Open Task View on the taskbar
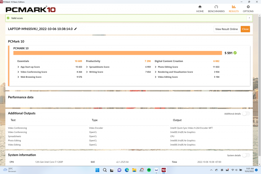The image size is (261, 174). point(112,170)
